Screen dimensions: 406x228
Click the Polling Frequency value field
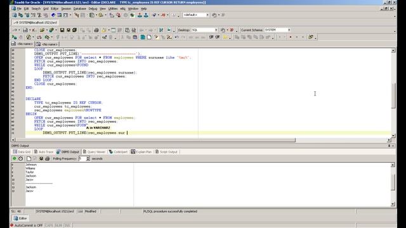coord(82,158)
